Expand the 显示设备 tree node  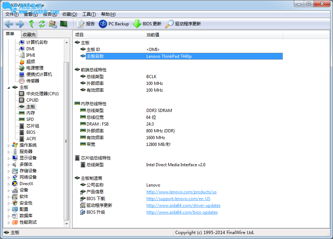coord(9,158)
